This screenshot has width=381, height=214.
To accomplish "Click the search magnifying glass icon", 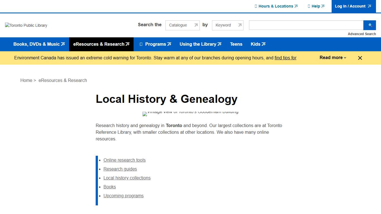I will pyautogui.click(x=370, y=25).
